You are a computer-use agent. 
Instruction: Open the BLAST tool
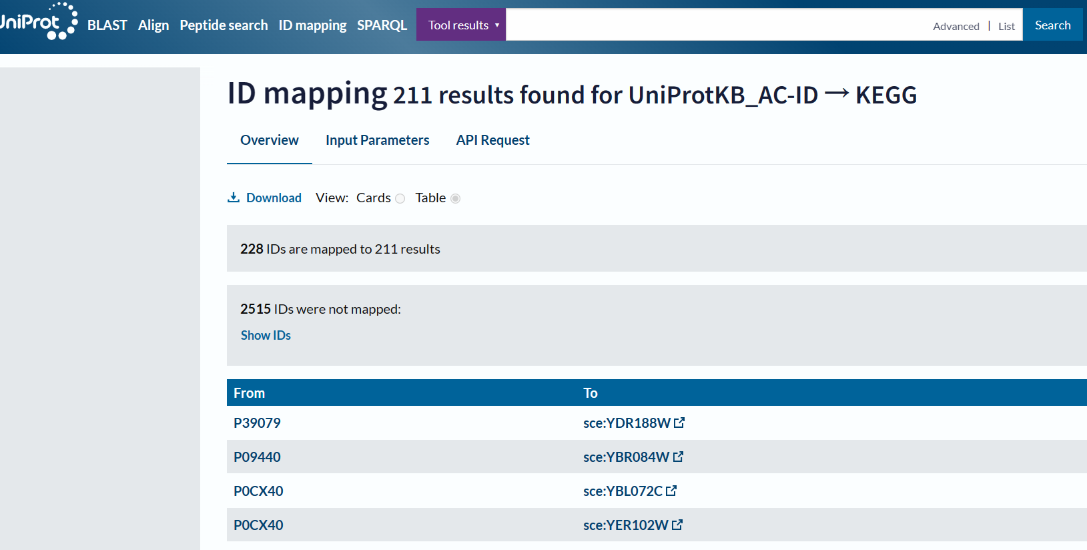(x=107, y=25)
